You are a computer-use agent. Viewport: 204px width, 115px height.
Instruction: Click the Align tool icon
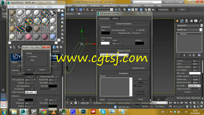pyautogui.click(x=120, y=9)
